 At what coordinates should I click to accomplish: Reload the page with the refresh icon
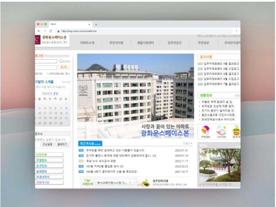[51, 31]
